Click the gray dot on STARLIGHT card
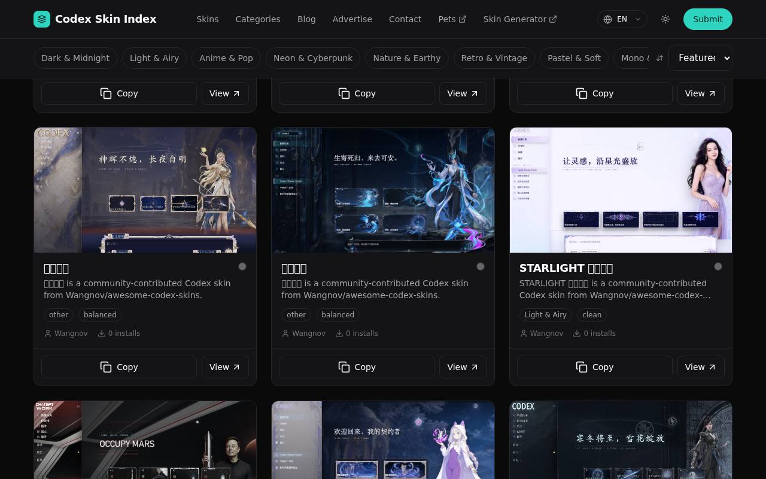The height and width of the screenshot is (479, 766). point(718,266)
